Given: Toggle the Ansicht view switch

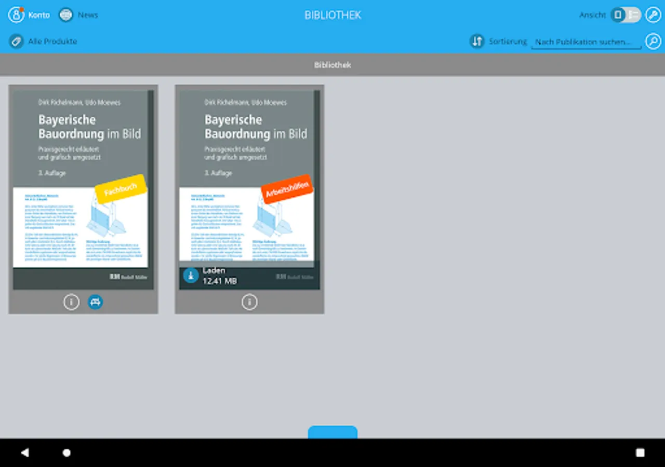Looking at the screenshot, I should [x=626, y=15].
